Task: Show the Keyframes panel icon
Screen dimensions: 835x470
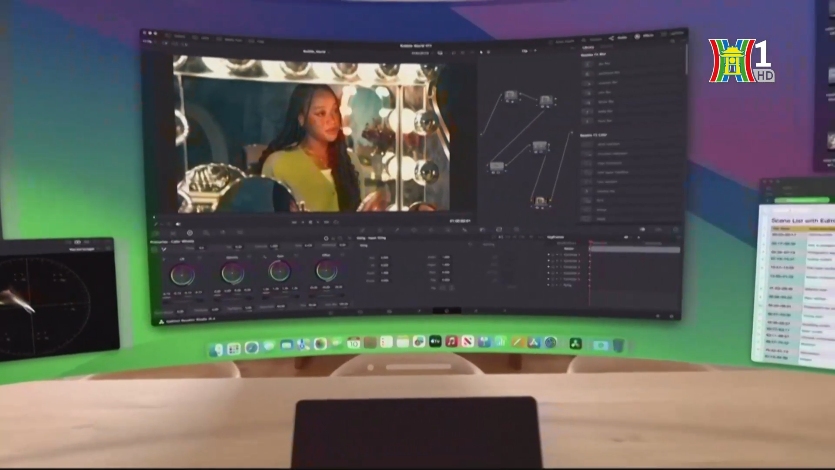Action: (642, 229)
